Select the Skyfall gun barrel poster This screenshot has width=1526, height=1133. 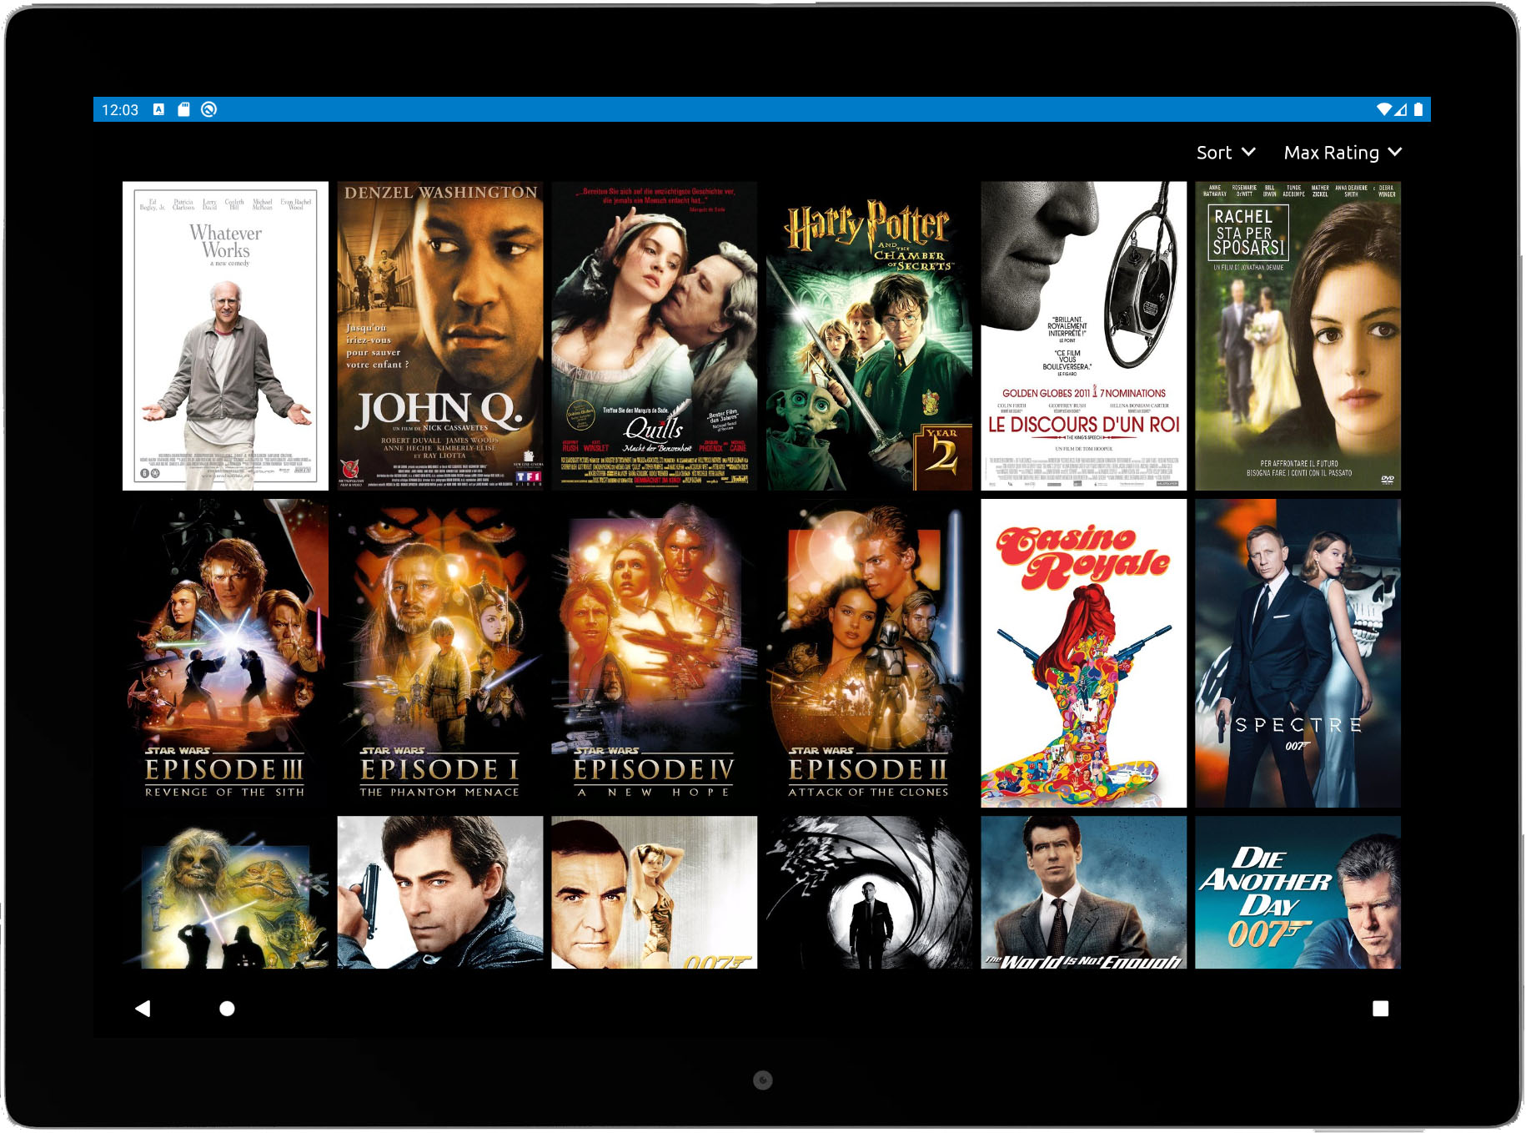(x=869, y=893)
